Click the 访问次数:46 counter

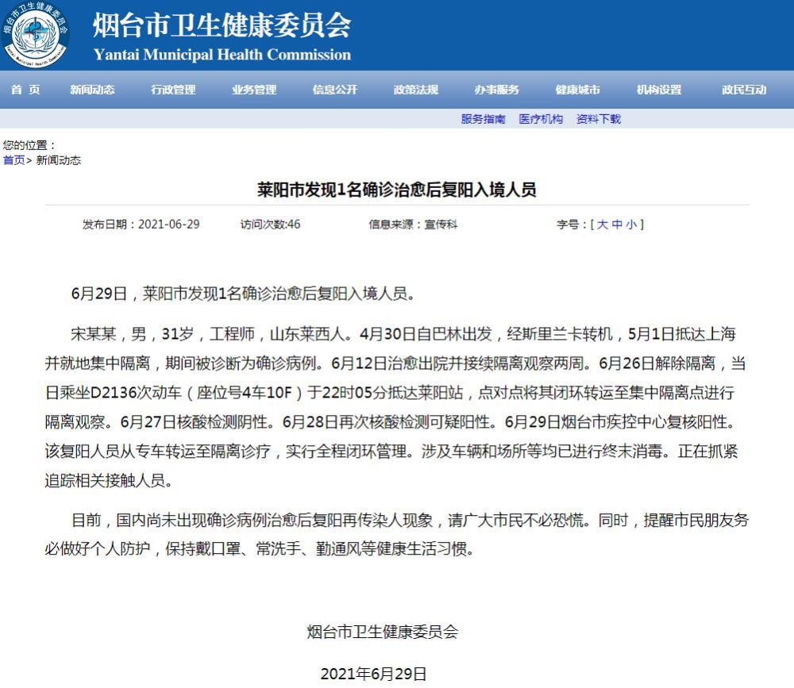[271, 225]
